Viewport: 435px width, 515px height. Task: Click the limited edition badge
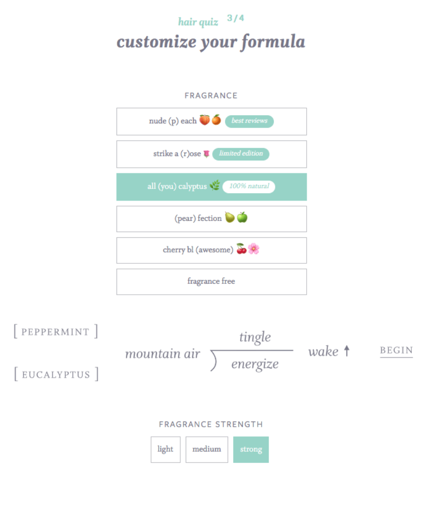pyautogui.click(x=241, y=154)
